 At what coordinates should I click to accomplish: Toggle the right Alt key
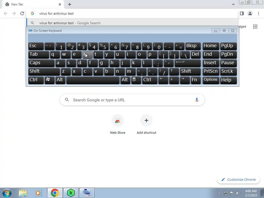coord(125,80)
